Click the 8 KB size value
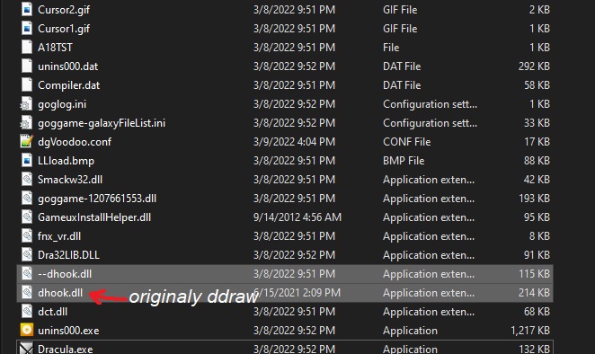This screenshot has width=595, height=354. 539,236
